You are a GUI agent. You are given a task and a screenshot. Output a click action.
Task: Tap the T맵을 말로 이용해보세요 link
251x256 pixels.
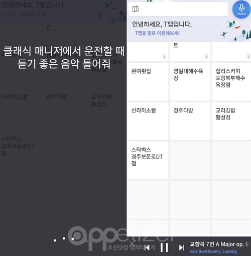point(157,33)
